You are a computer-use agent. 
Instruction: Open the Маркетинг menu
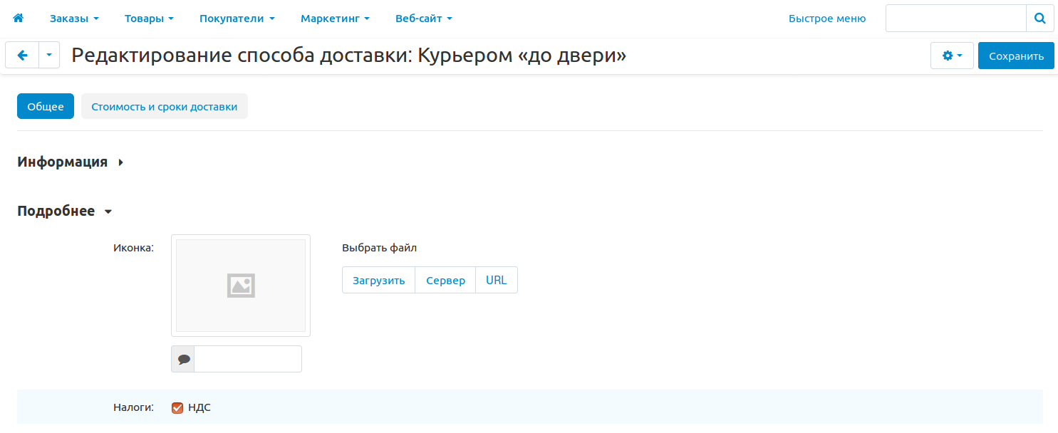[x=335, y=19]
